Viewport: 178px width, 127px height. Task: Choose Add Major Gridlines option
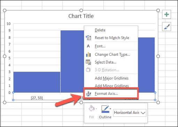pyautogui.click(x=111, y=78)
